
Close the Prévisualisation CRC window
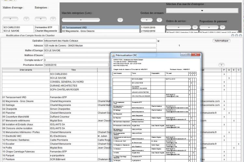[196, 54]
